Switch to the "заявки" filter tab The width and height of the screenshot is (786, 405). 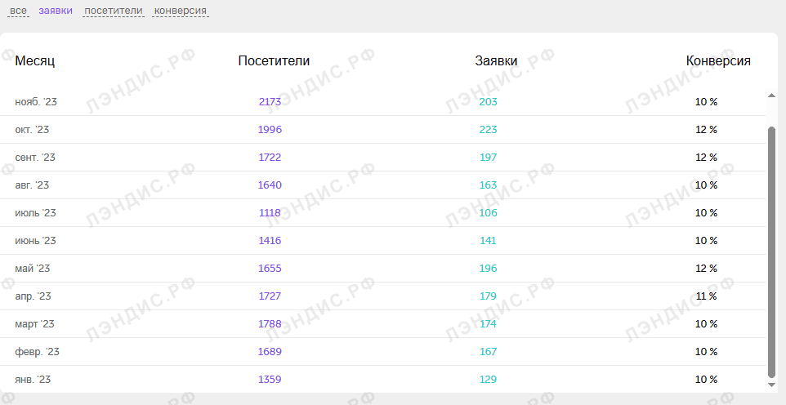(56, 11)
